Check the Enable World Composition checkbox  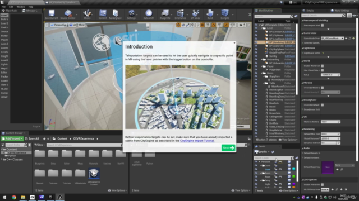click(323, 66)
